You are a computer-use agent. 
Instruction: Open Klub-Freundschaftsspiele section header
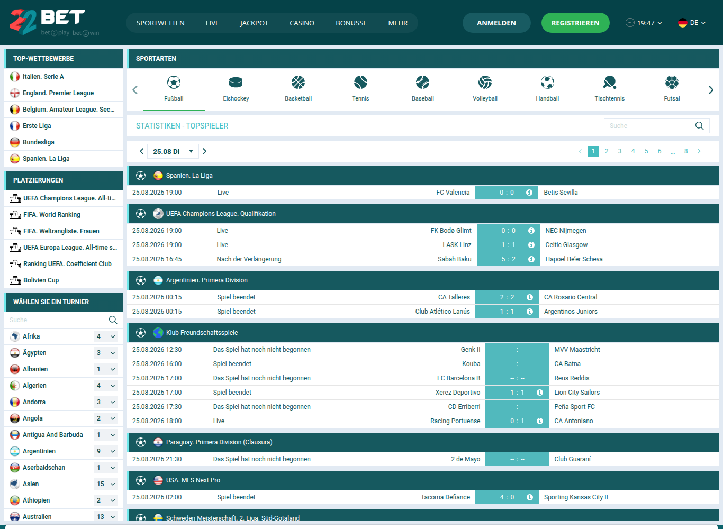423,333
